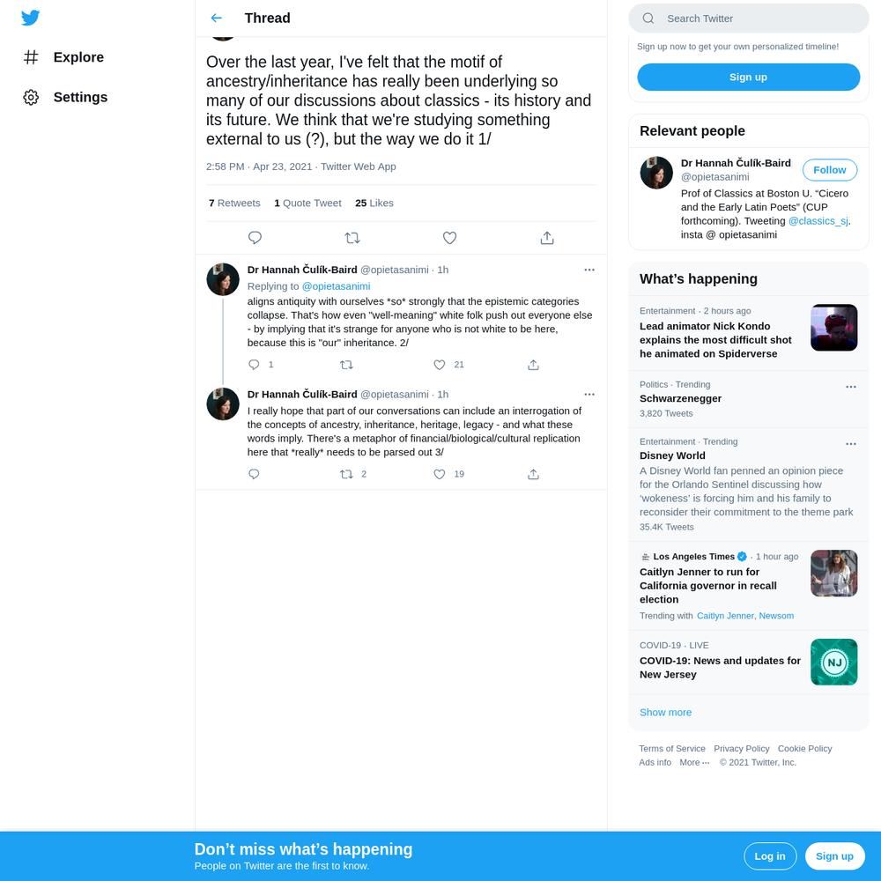Open more options on the 2/ reply
The height and width of the screenshot is (881, 881).
(x=589, y=270)
